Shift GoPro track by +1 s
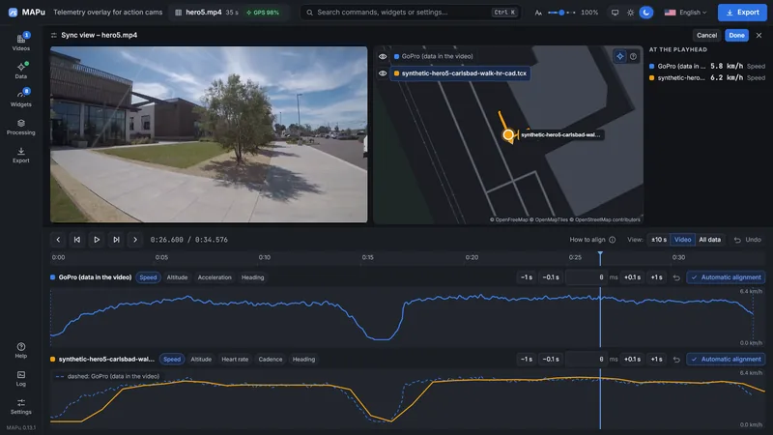 coord(656,277)
